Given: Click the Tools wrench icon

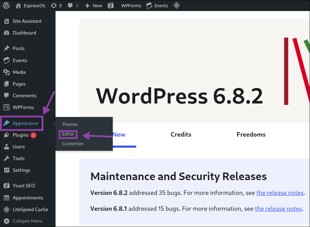Looking at the screenshot, I should point(7,158).
